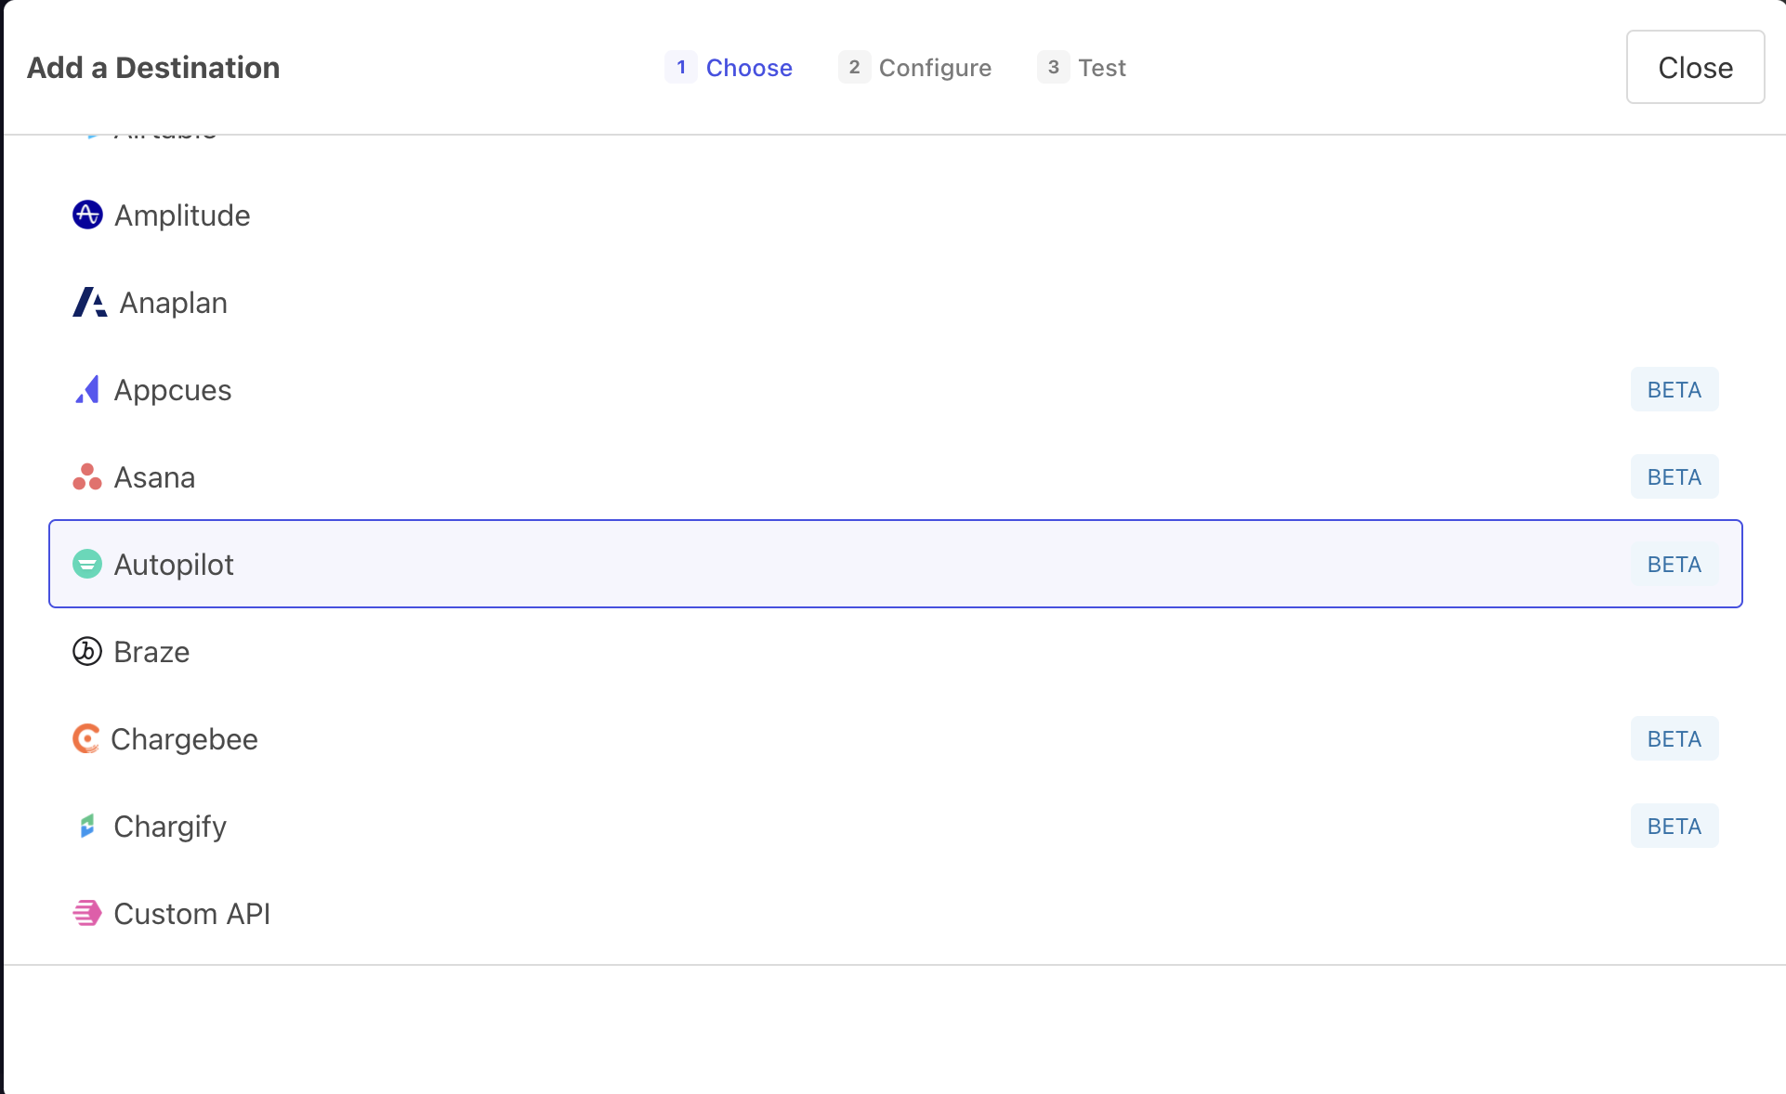Go to the Choose step

(748, 68)
